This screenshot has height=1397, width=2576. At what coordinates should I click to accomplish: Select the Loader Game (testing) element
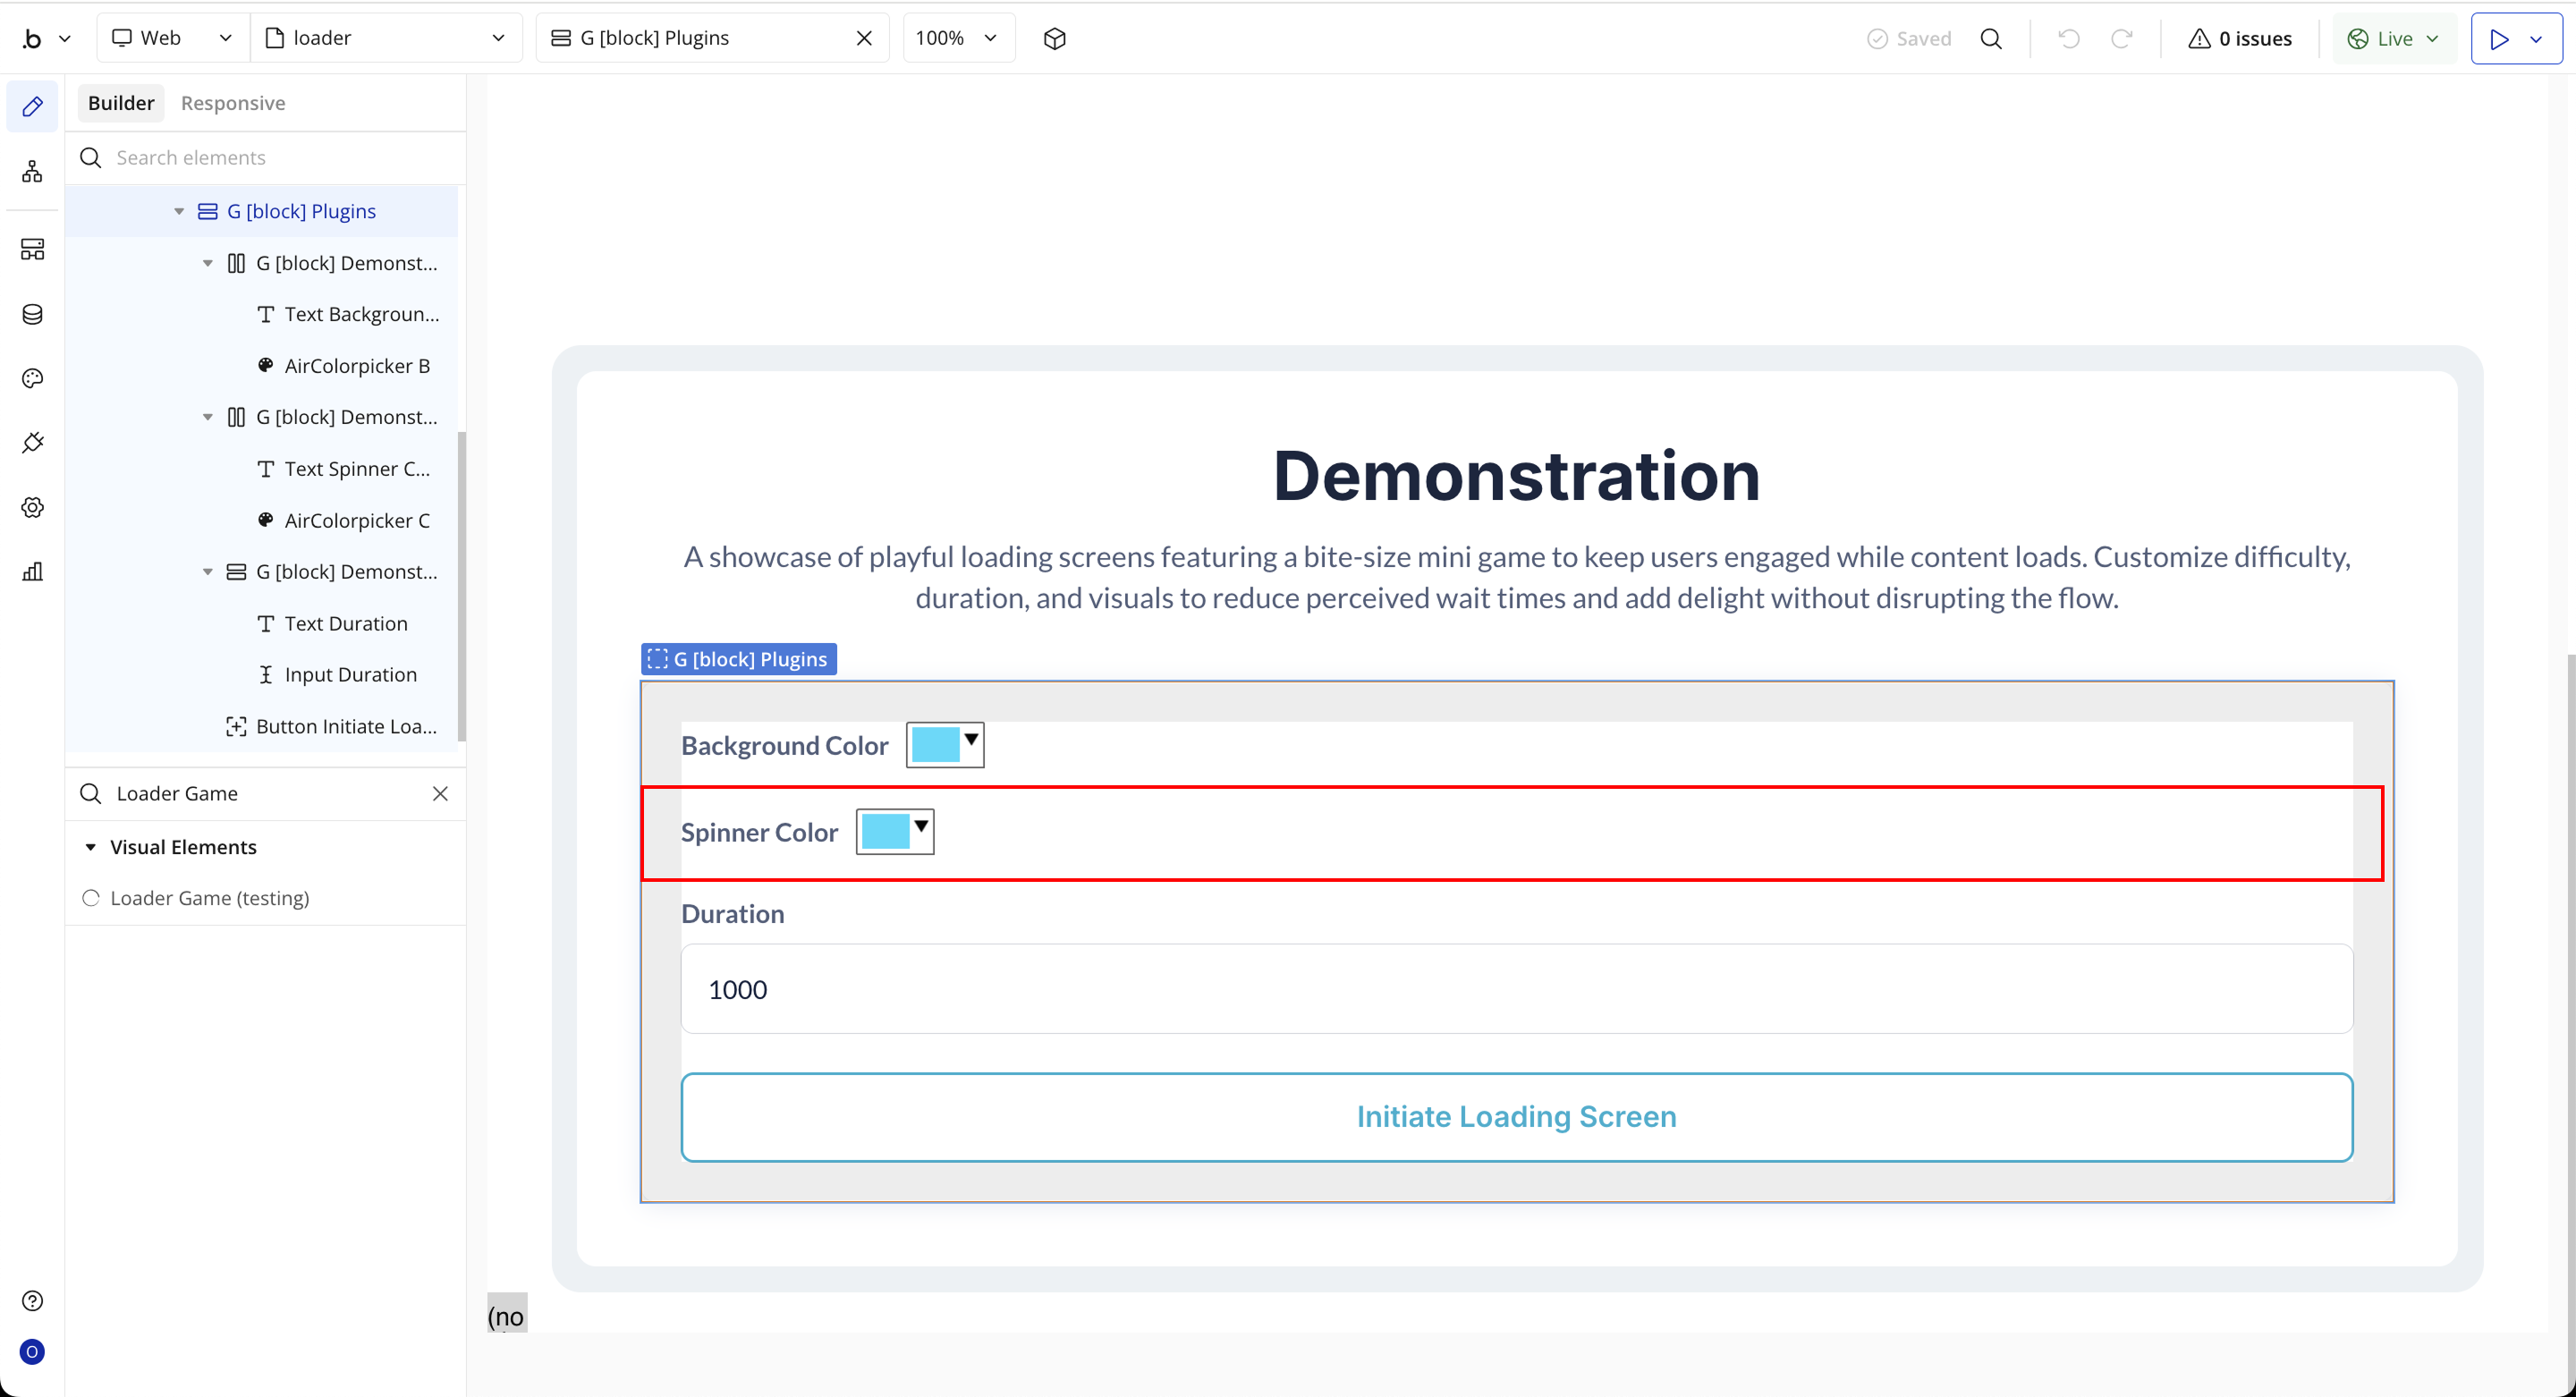[x=209, y=898]
